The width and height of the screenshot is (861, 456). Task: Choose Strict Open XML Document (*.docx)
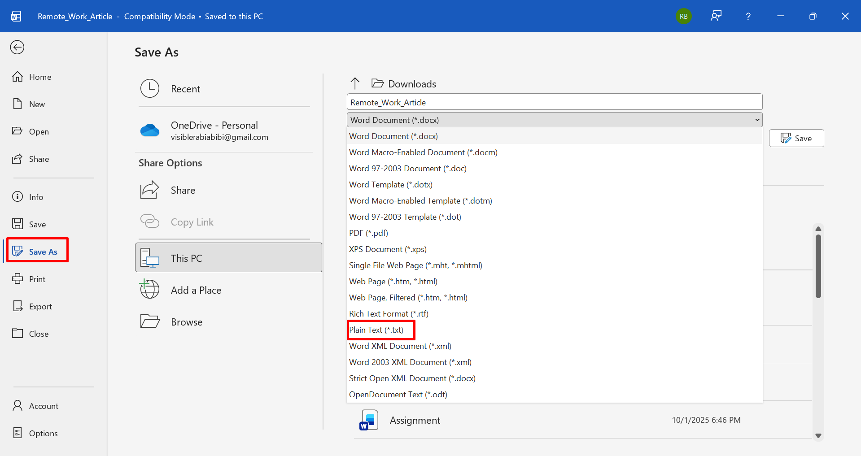[555, 378]
